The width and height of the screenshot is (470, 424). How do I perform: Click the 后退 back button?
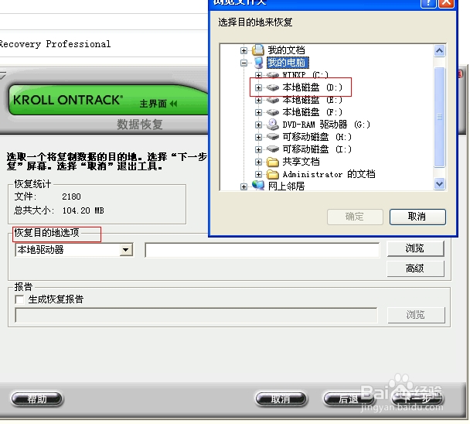pyautogui.click(x=349, y=399)
